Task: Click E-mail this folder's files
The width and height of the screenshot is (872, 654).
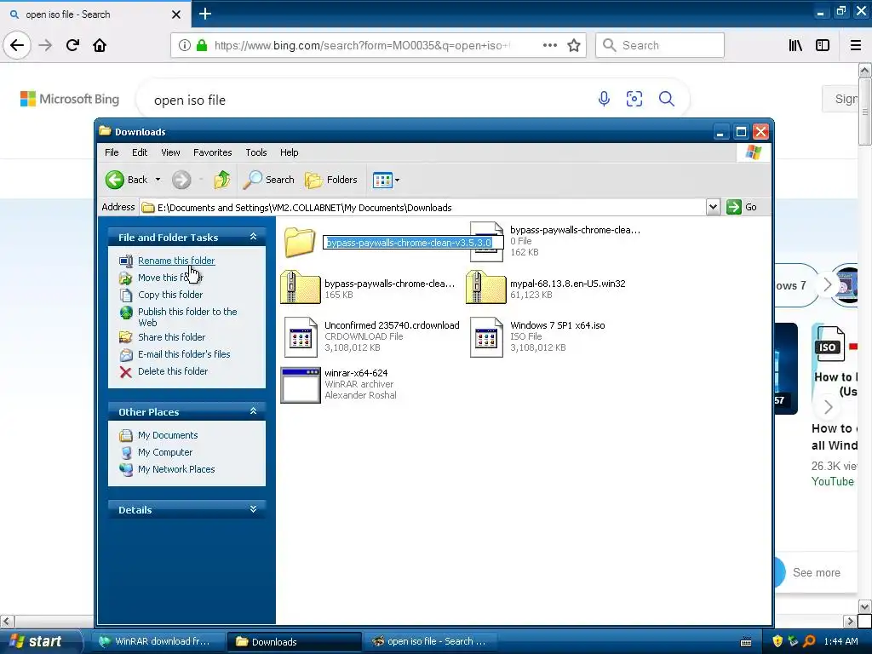Action: tap(184, 354)
